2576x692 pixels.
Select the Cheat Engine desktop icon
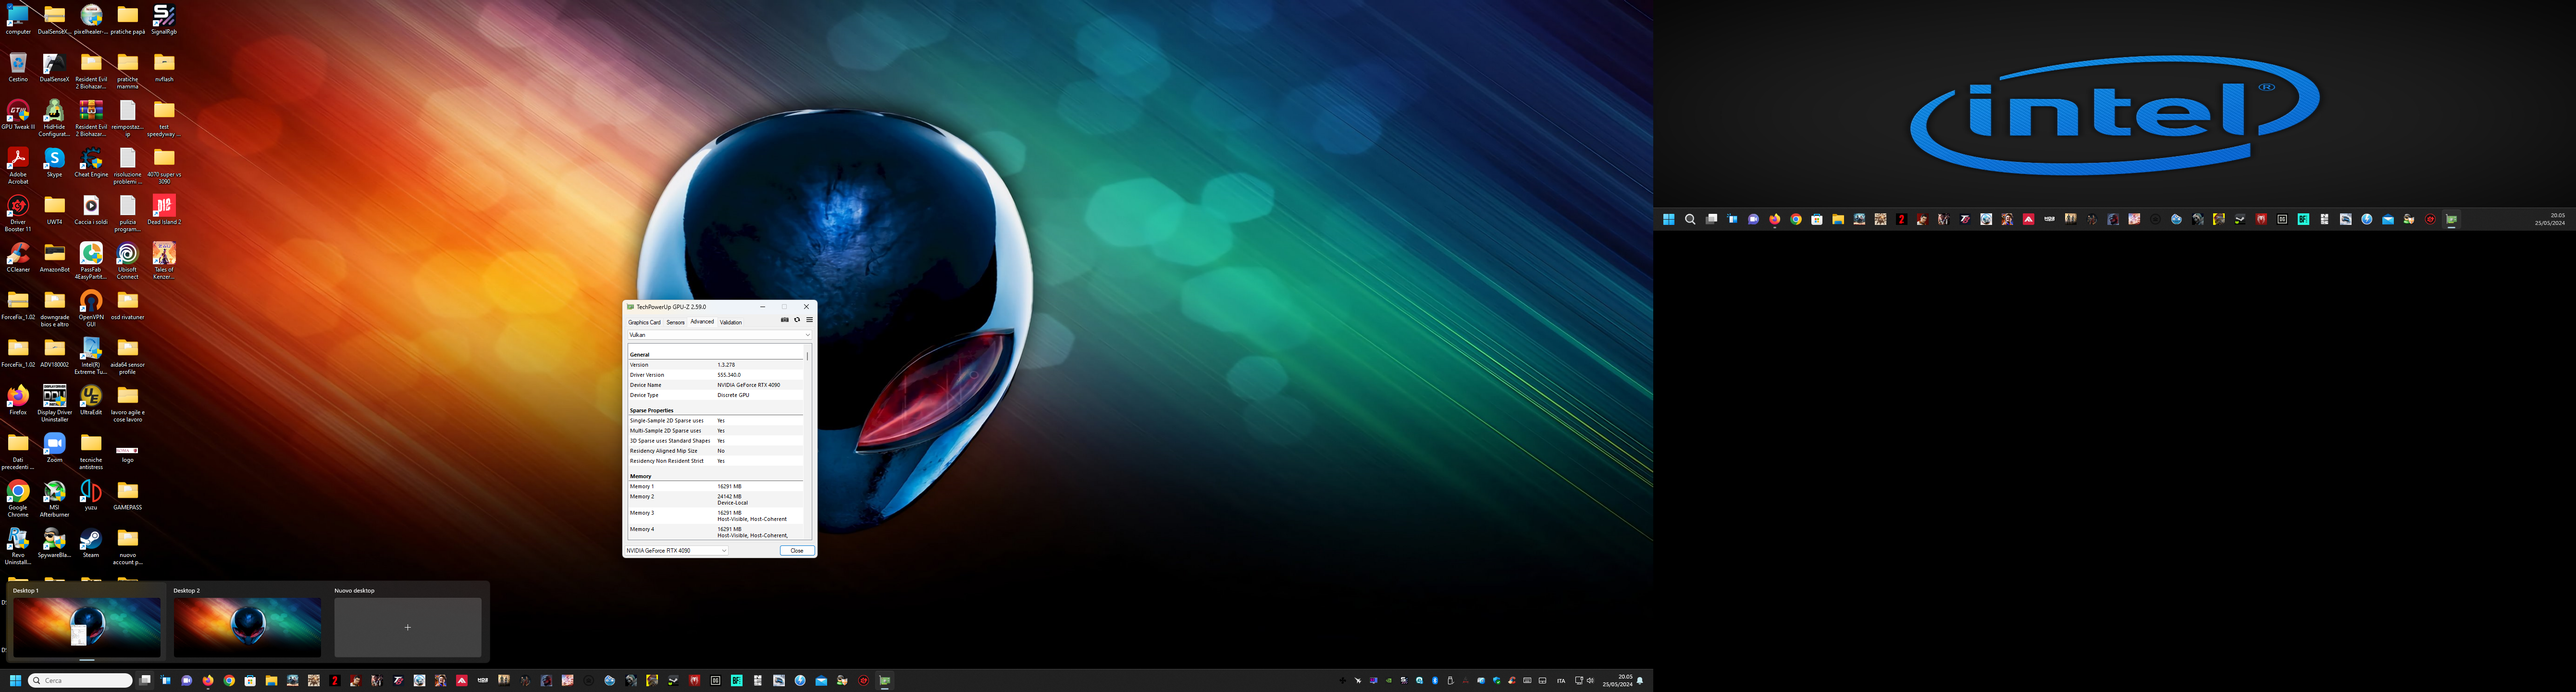91,163
